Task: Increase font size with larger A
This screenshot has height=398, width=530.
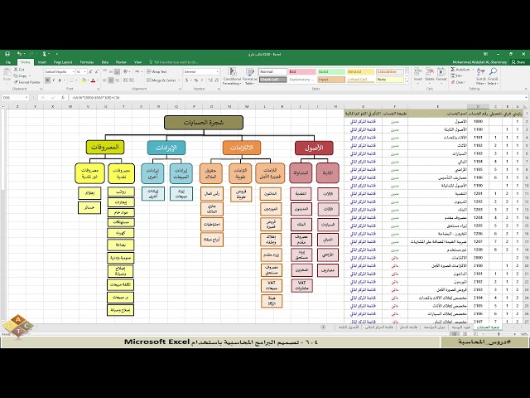Action: [x=90, y=72]
